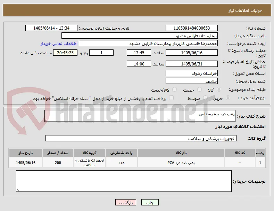
Task: Click the response deadline time 13:45 field
Action: tap(139, 53)
